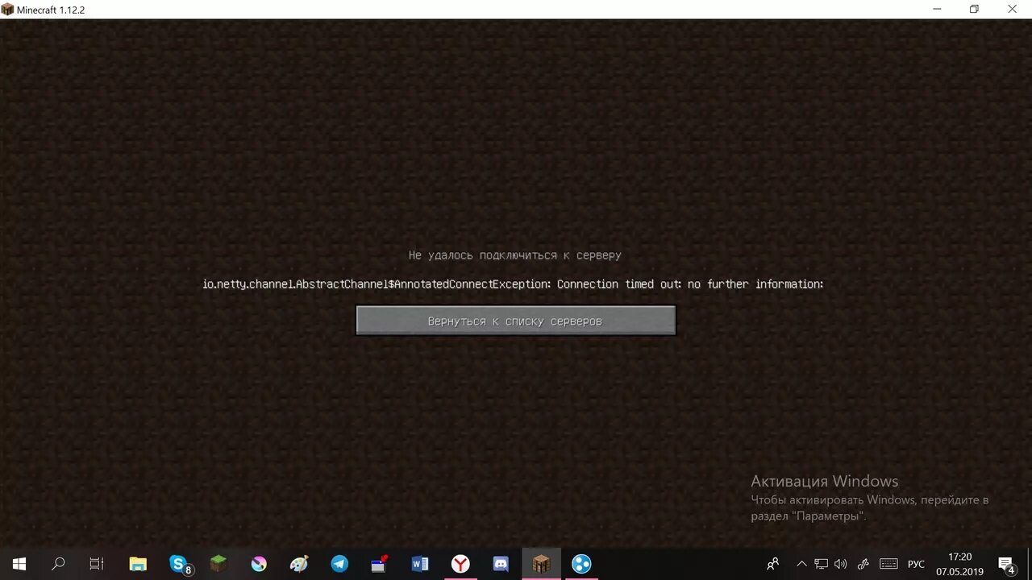The width and height of the screenshot is (1032, 580).
Task: Open volume control tray icon
Action: point(841,564)
